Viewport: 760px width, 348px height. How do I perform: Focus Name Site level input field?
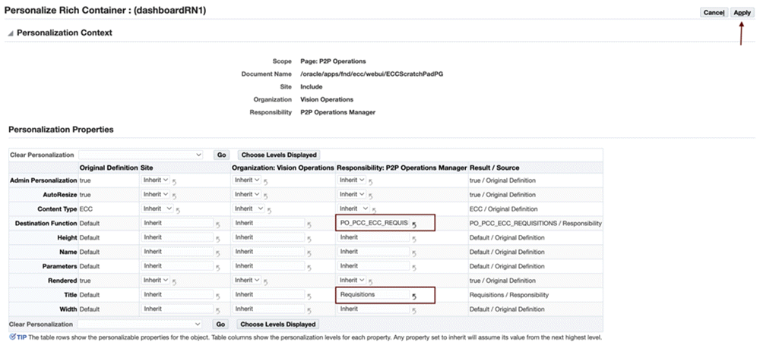click(x=177, y=252)
